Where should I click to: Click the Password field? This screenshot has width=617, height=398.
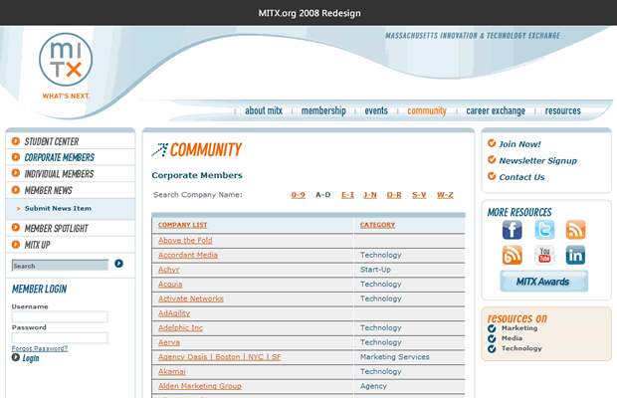(x=60, y=337)
